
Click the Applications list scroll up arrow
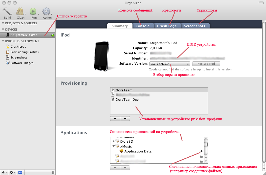coord(206,157)
